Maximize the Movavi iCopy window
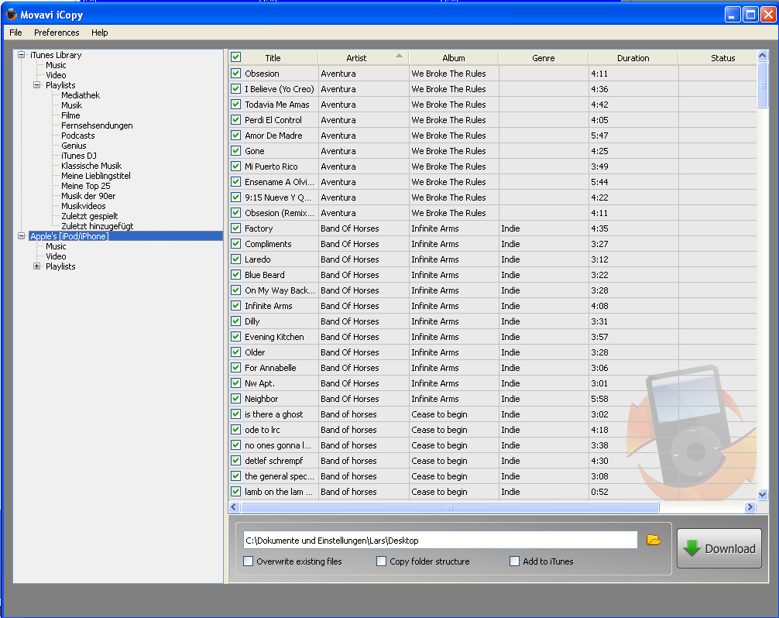This screenshot has height=618, width=779. pyautogui.click(x=750, y=14)
